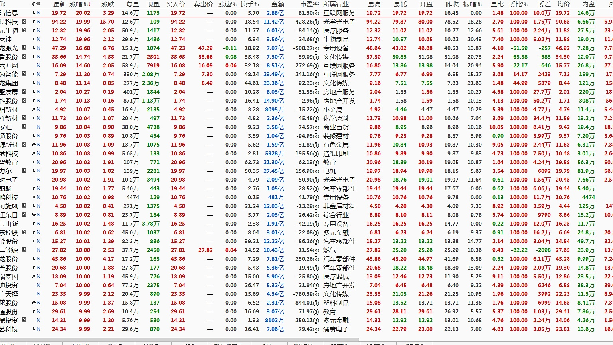The width and height of the screenshot is (613, 345).
Task: Click the N marker on the 六五网 row
Action: 38,65
